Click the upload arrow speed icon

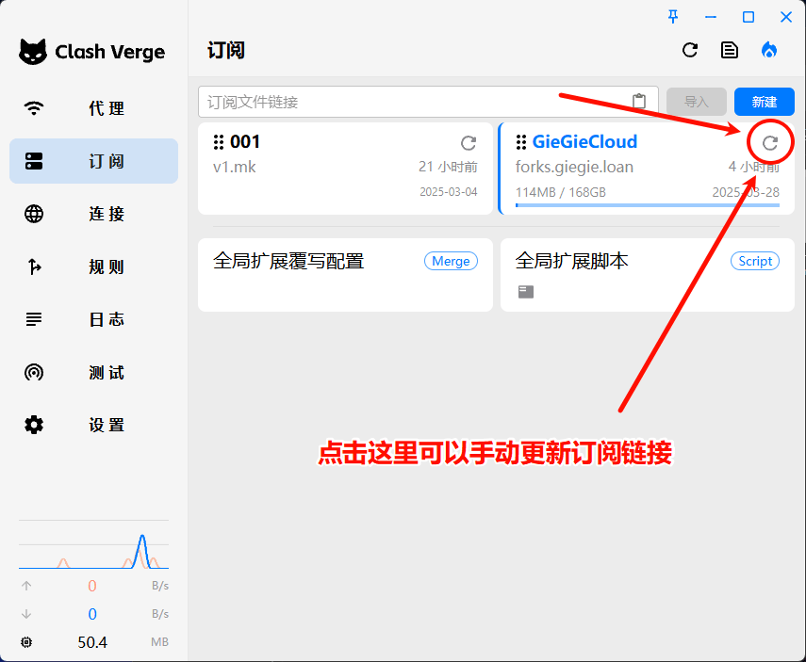click(x=26, y=586)
